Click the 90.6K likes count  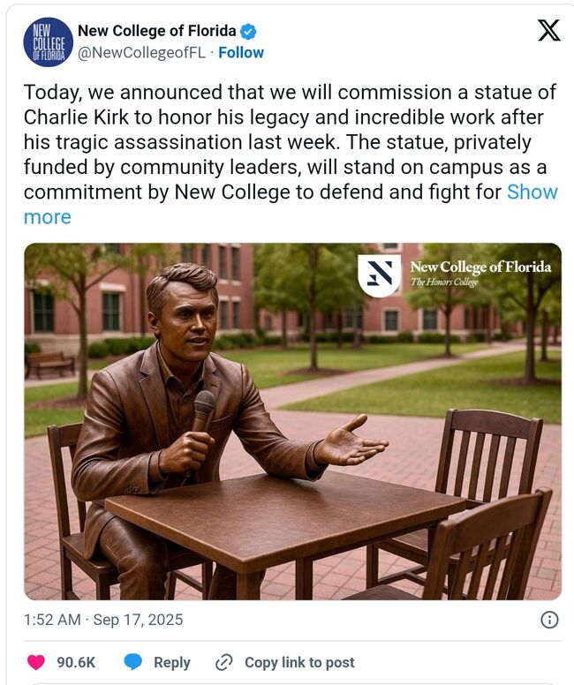(76, 662)
